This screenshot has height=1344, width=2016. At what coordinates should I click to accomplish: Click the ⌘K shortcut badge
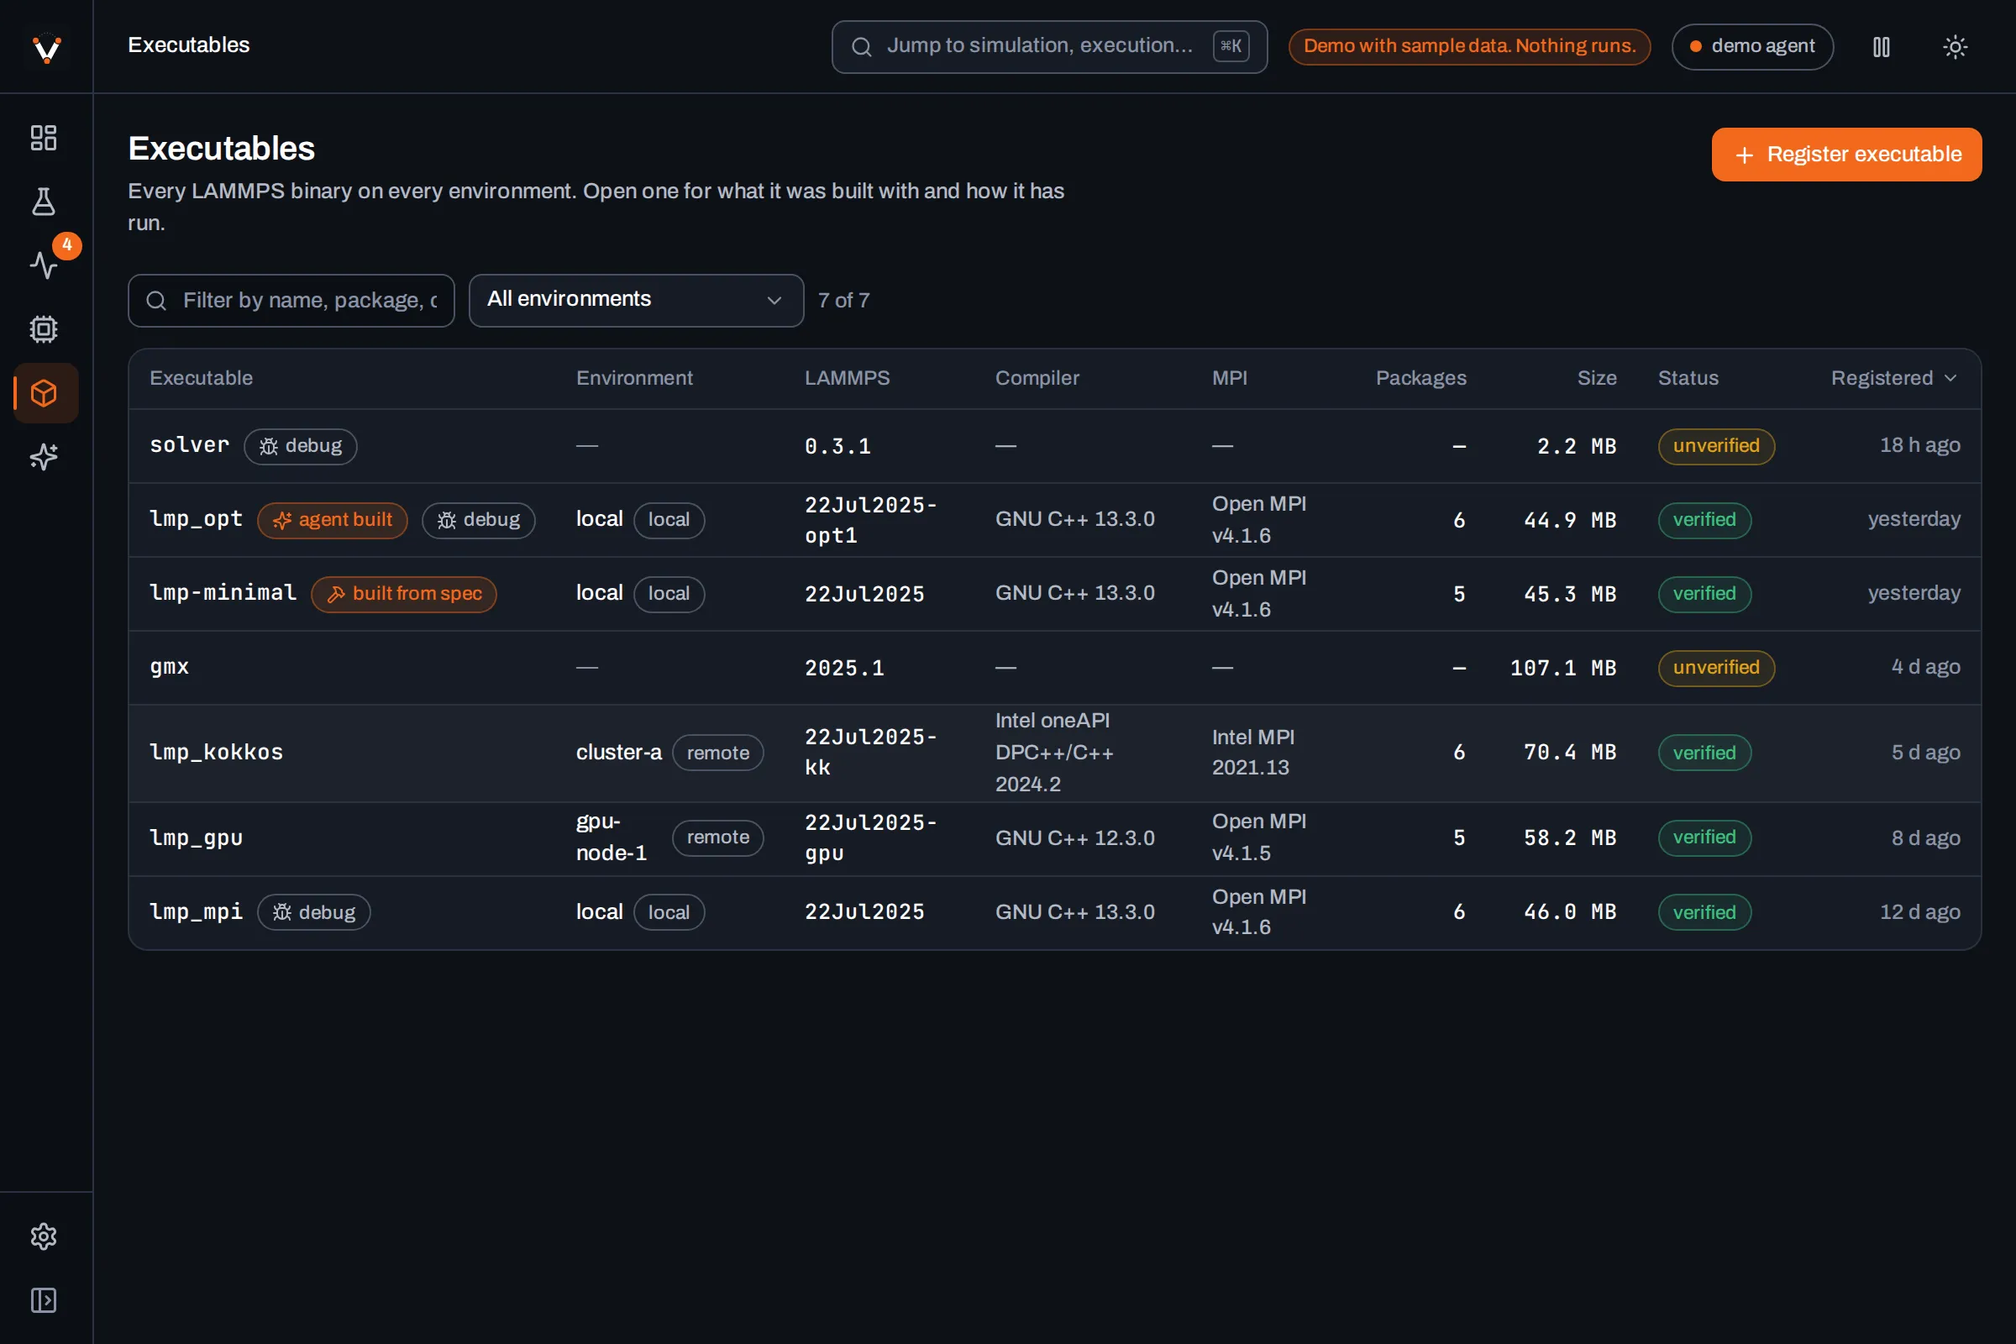point(1231,46)
